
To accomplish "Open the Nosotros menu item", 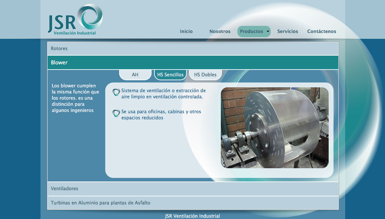I will tap(220, 31).
